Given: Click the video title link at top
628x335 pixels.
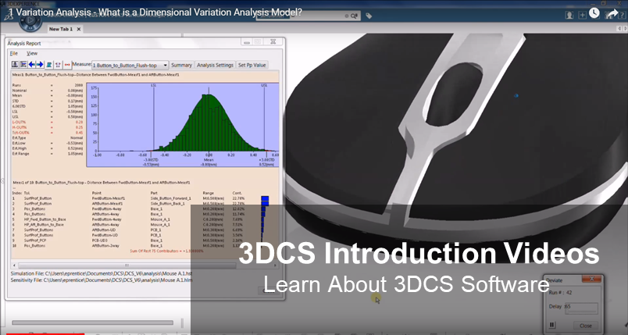Looking at the screenshot, I should [x=155, y=12].
